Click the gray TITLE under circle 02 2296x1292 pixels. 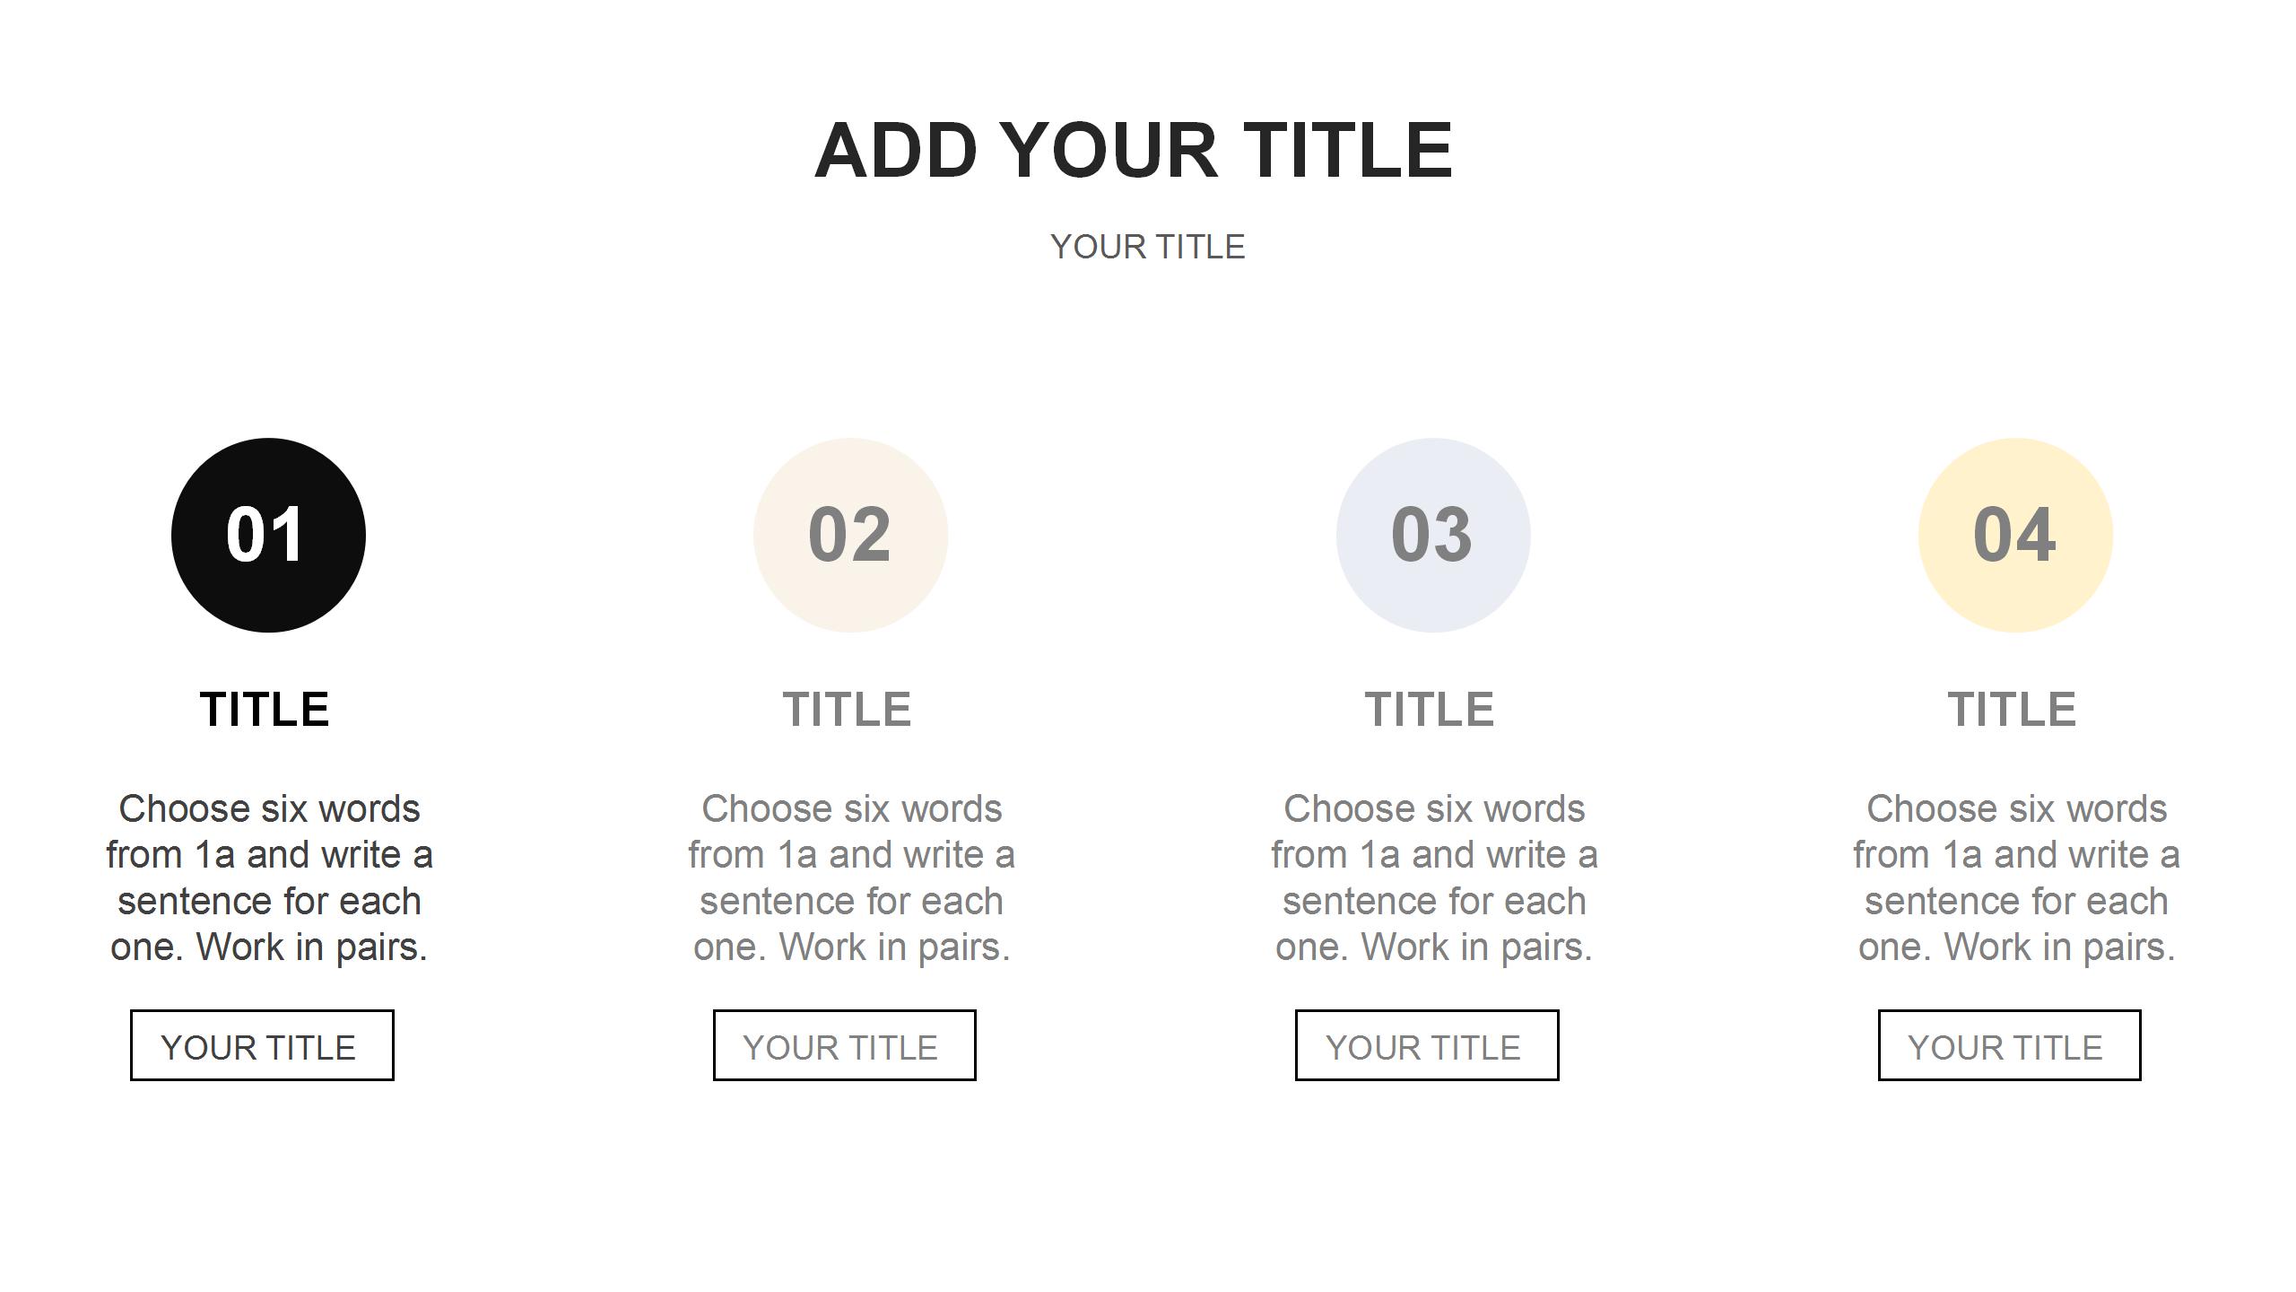[848, 710]
